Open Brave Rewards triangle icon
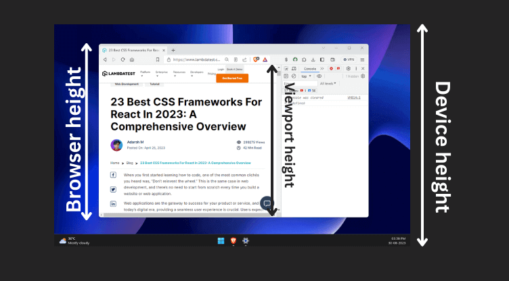This screenshot has height=281, width=509. [x=265, y=59]
